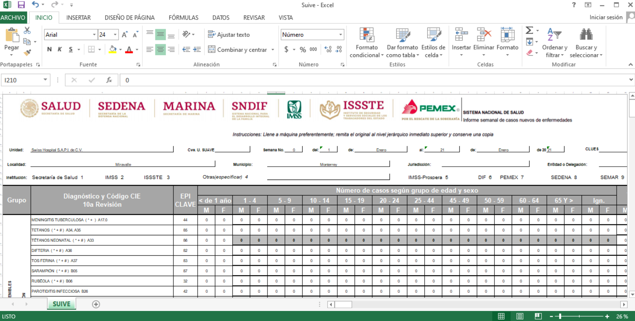Select the Format Painter brush icon

27,52
